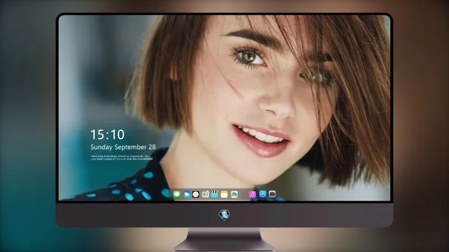
Task: Select the 'Sunday September 28' date text
Action: coord(123,147)
